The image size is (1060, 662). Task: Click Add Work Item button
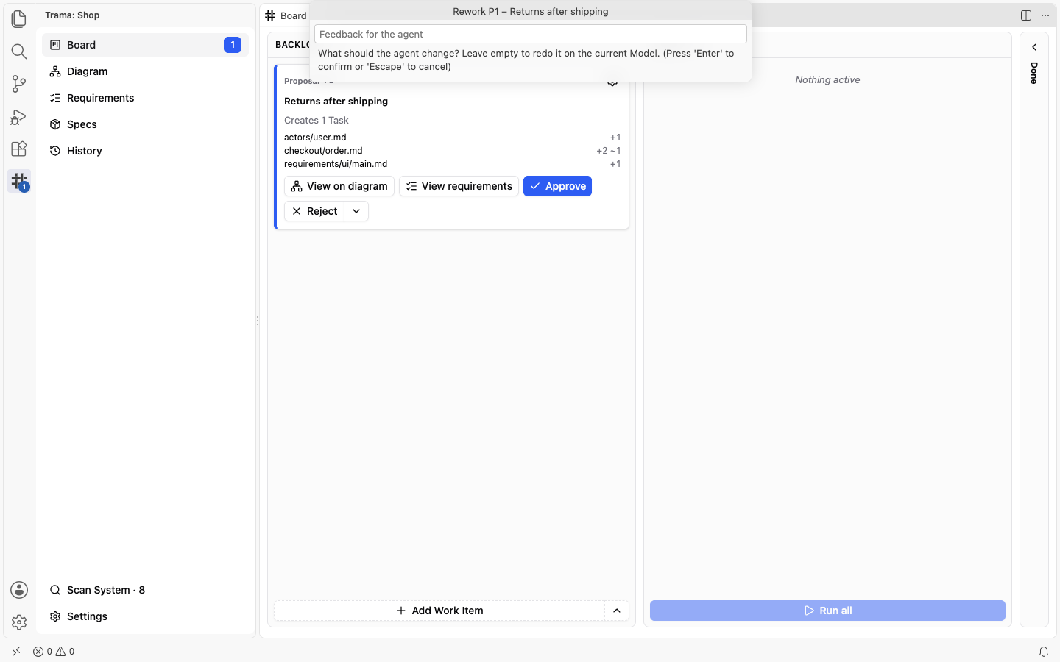click(439, 611)
